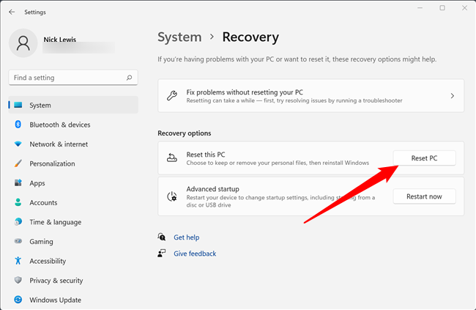This screenshot has height=310, width=476.
Task: Click the Bluetooth & devices icon
Action: pos(18,125)
